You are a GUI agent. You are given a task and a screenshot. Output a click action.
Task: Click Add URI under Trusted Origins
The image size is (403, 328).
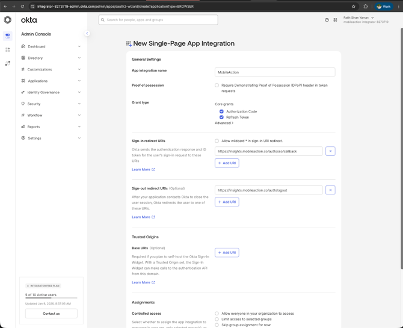[x=227, y=253]
